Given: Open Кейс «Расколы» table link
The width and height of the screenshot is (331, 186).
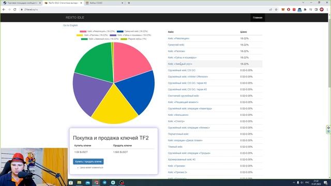Looking at the screenshot, I should (176, 51).
